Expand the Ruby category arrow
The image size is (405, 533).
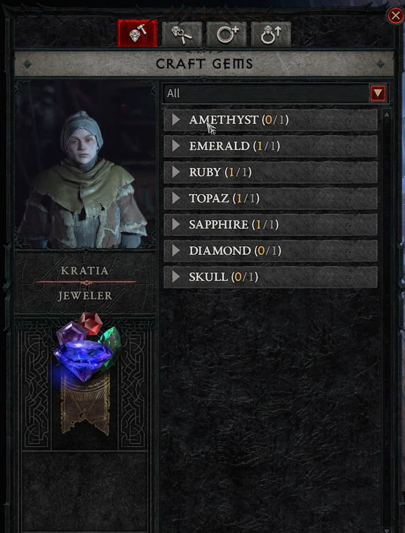point(176,172)
